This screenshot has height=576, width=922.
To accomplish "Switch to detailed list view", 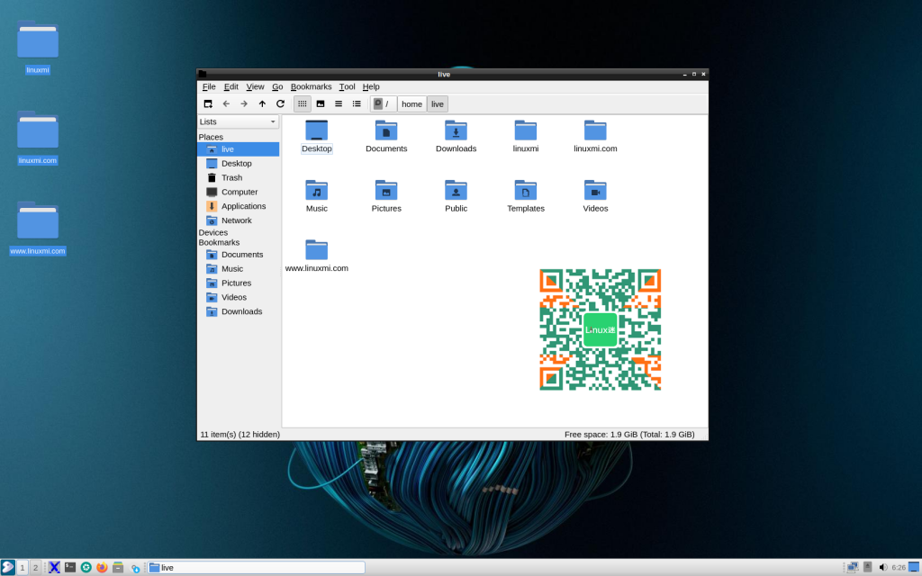I will click(357, 104).
